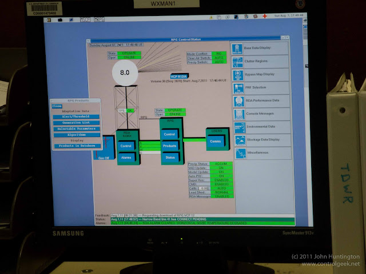Toggle the Super Res ENABLED value
Viewport: 366px width, 274px height.
pos(221,180)
